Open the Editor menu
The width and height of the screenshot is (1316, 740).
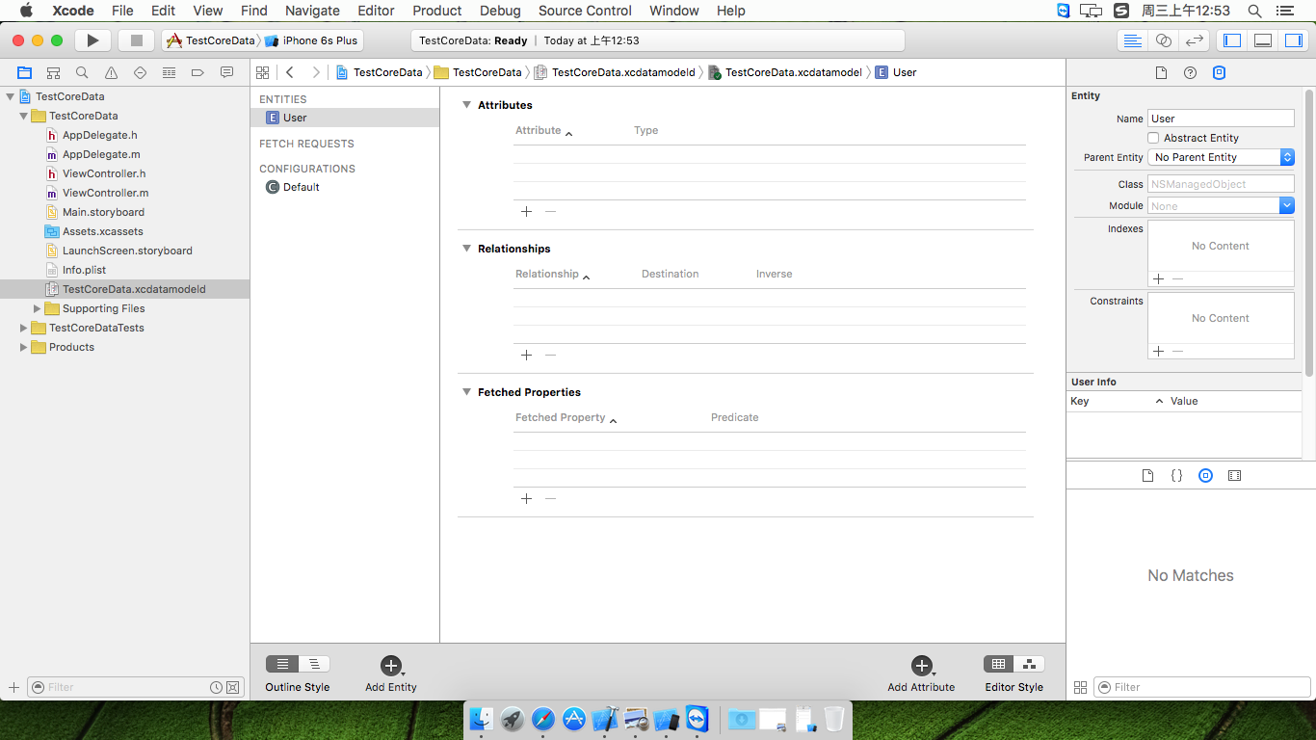tap(376, 11)
